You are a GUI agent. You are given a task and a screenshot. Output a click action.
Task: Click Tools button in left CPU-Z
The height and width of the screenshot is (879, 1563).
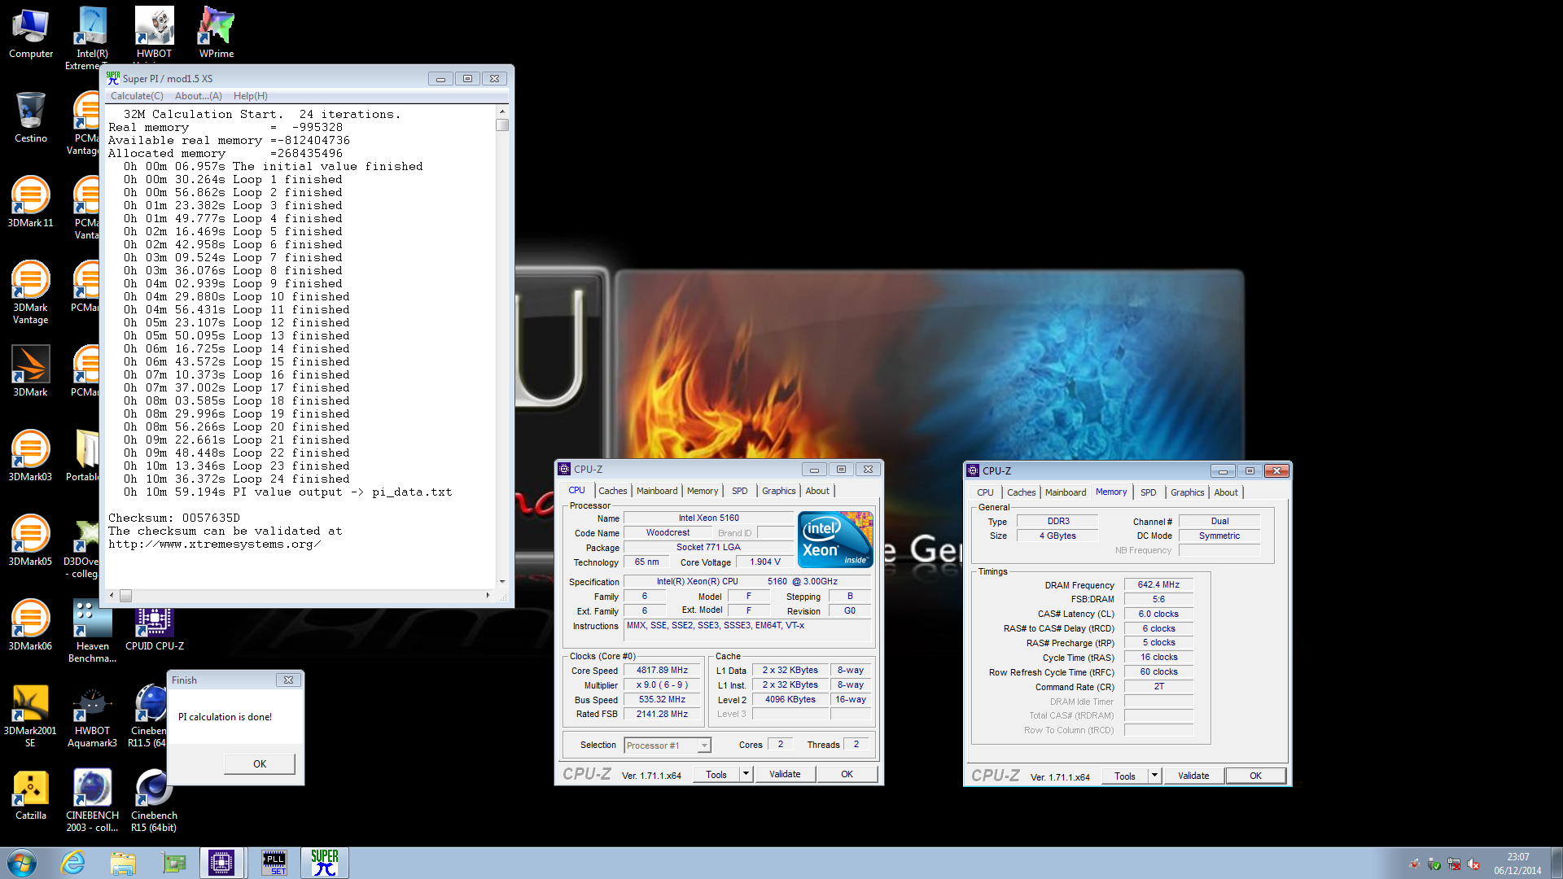click(x=716, y=774)
